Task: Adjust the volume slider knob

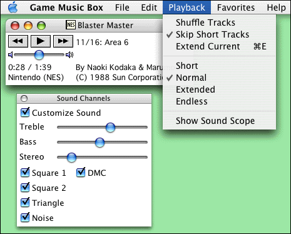Action: click(39, 55)
